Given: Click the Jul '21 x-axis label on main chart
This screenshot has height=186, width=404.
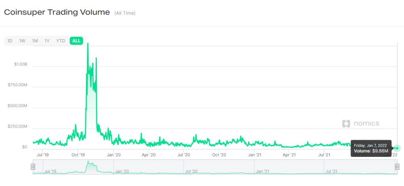Looking at the screenshot, I should 324,155.
